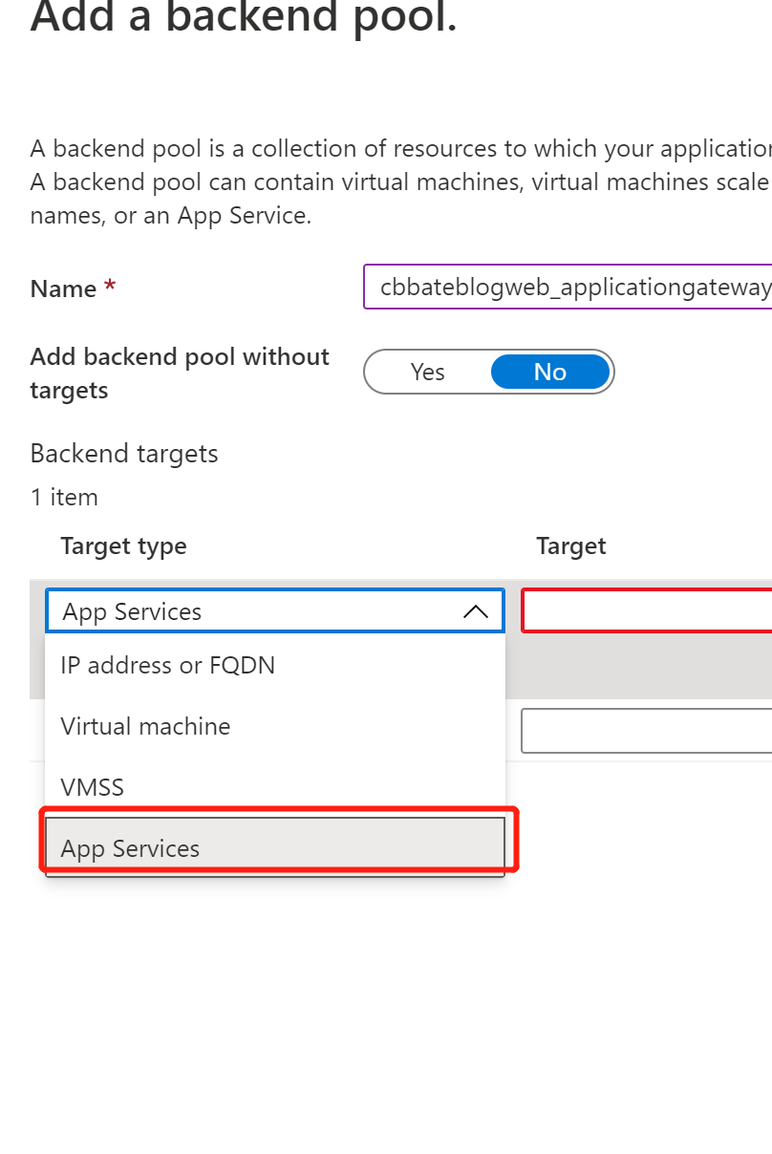
Task: Click the Name field label
Action: click(x=63, y=288)
